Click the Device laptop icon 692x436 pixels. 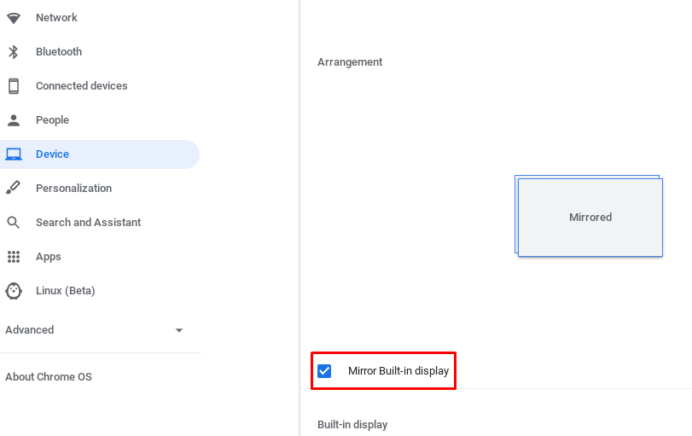pos(14,154)
